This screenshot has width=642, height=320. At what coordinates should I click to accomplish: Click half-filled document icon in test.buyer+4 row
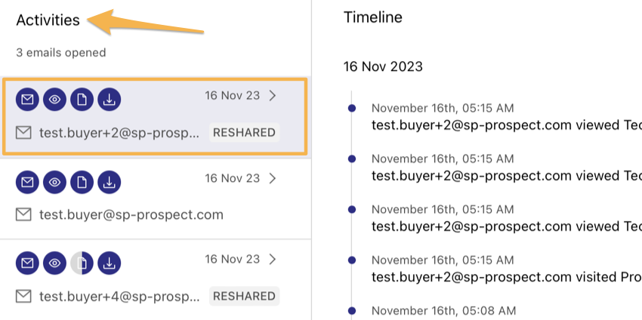point(82,263)
